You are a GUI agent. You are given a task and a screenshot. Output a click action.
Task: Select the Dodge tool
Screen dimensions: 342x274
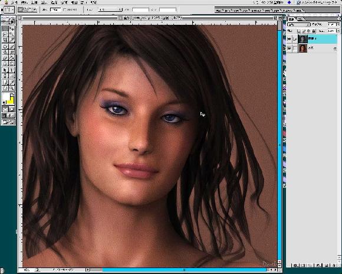12,64
